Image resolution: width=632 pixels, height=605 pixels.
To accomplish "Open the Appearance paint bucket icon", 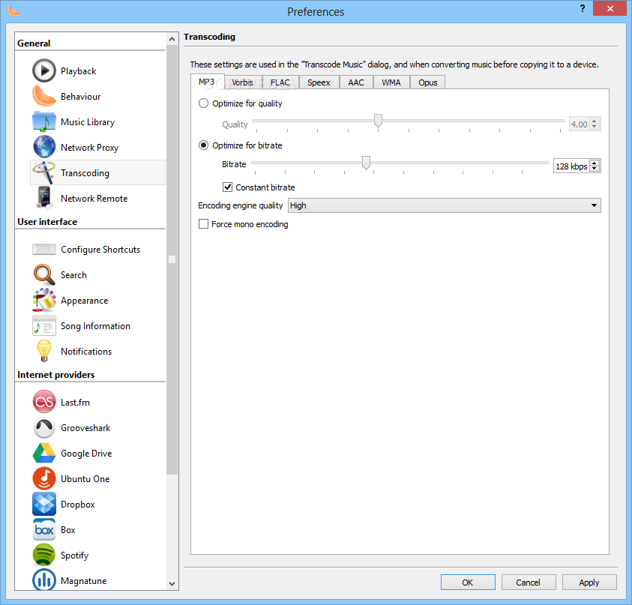I will coord(44,300).
